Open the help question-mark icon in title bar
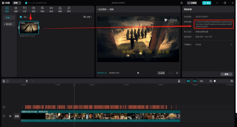237x127 pixels. [x=181, y=3]
